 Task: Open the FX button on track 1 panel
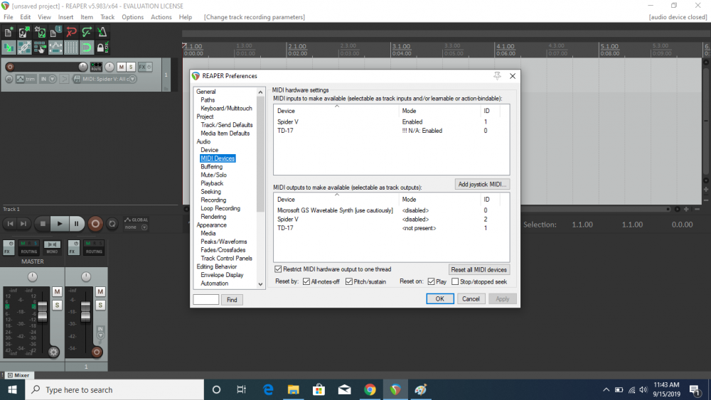tap(142, 67)
